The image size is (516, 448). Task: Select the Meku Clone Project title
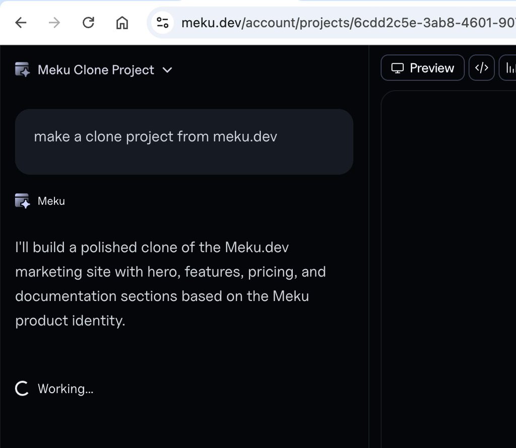click(x=96, y=69)
